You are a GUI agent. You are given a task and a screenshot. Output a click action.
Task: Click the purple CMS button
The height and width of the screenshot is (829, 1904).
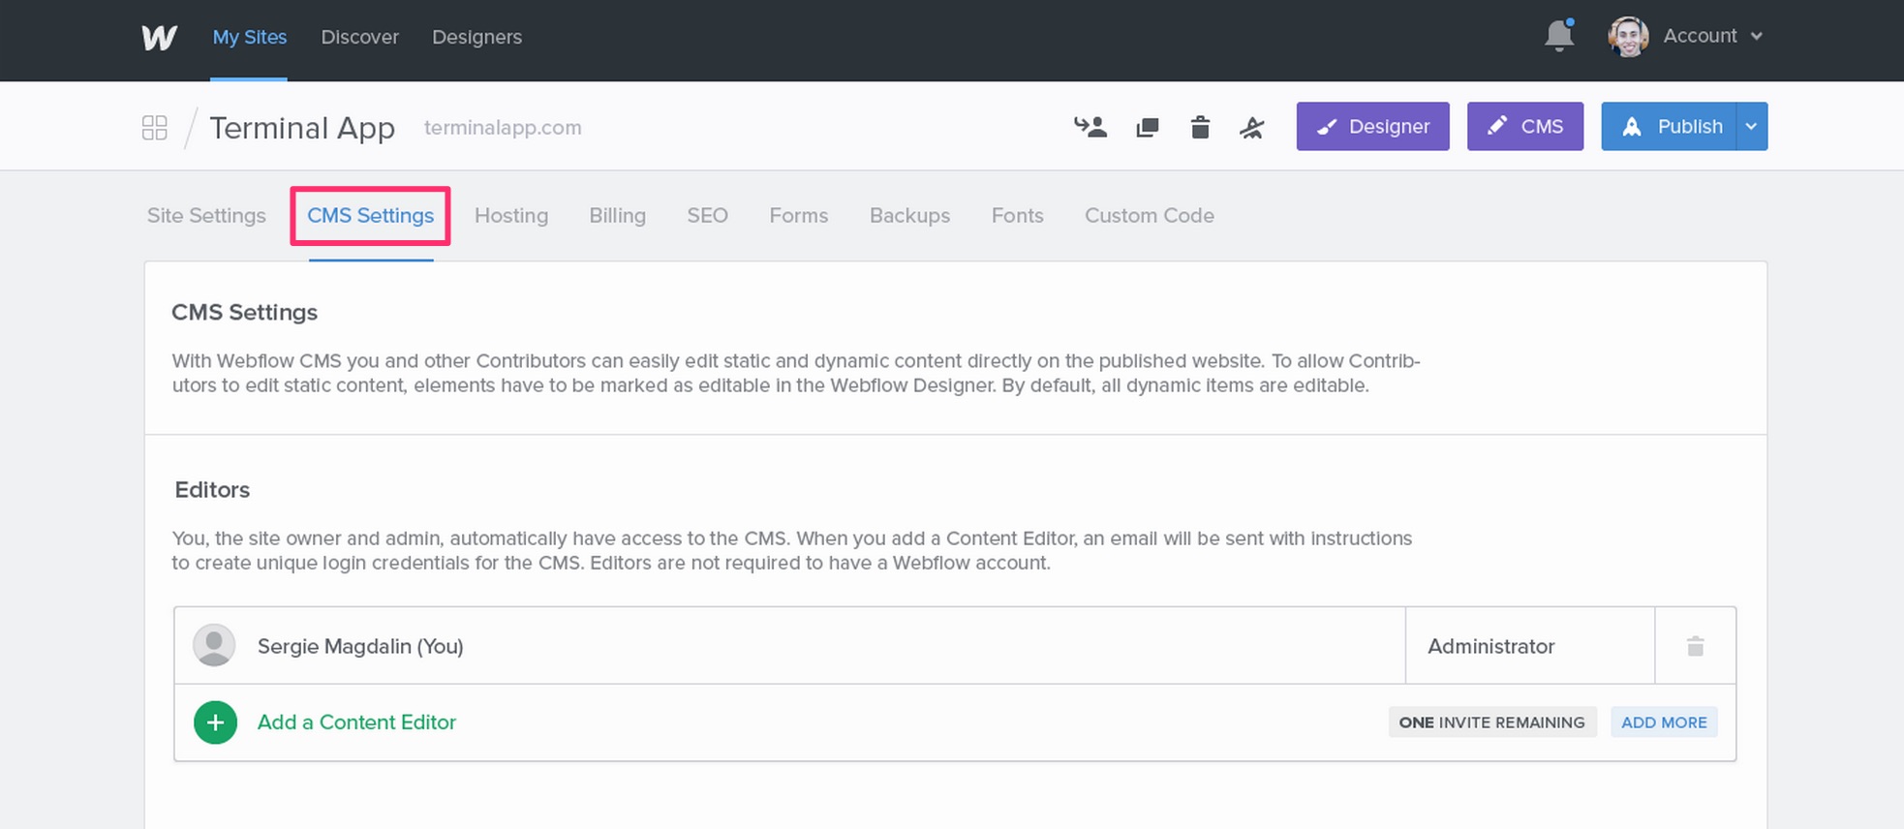tap(1525, 127)
